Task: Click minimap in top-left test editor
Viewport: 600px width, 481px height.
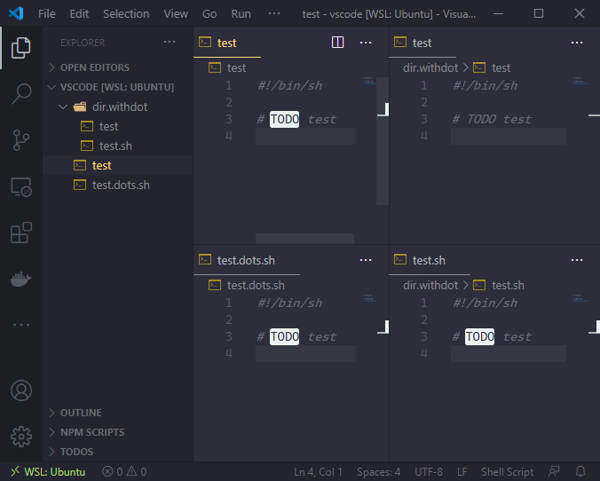Action: pyautogui.click(x=369, y=81)
